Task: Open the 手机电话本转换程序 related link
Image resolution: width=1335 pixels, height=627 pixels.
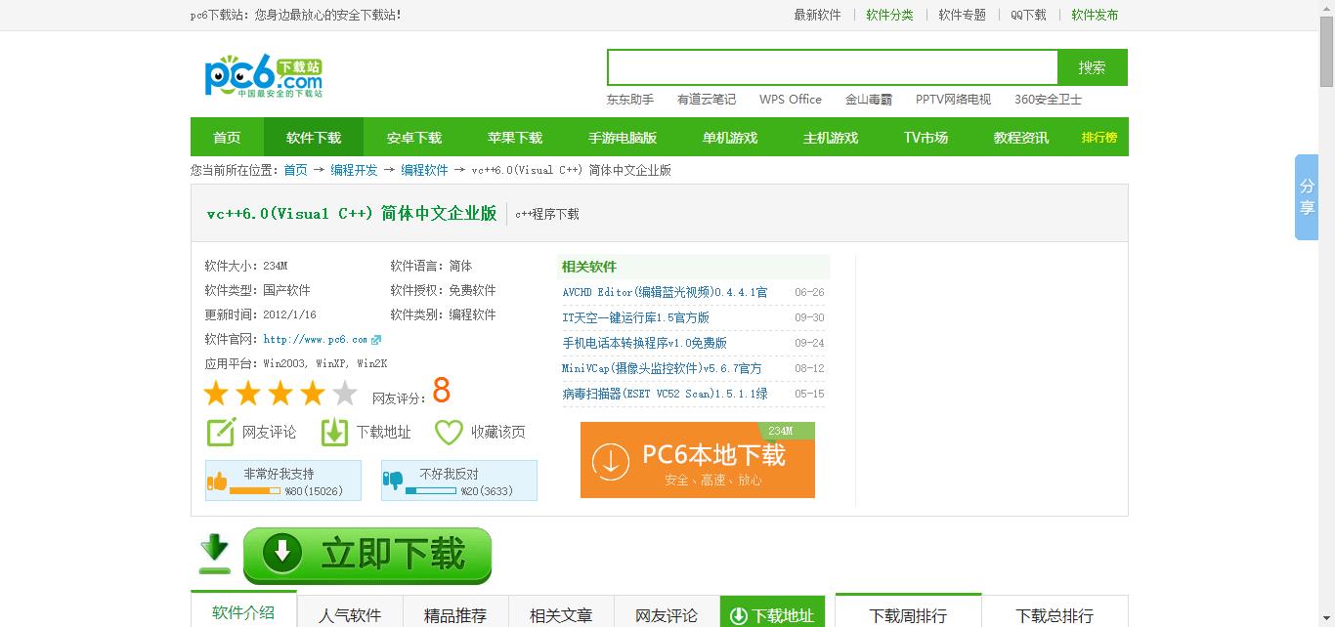Action: [644, 343]
